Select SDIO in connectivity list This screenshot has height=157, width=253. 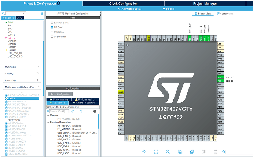click(10, 22)
